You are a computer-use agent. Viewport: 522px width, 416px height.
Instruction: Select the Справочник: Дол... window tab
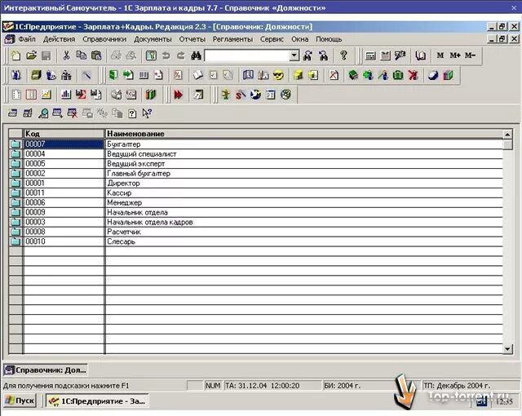point(46,370)
